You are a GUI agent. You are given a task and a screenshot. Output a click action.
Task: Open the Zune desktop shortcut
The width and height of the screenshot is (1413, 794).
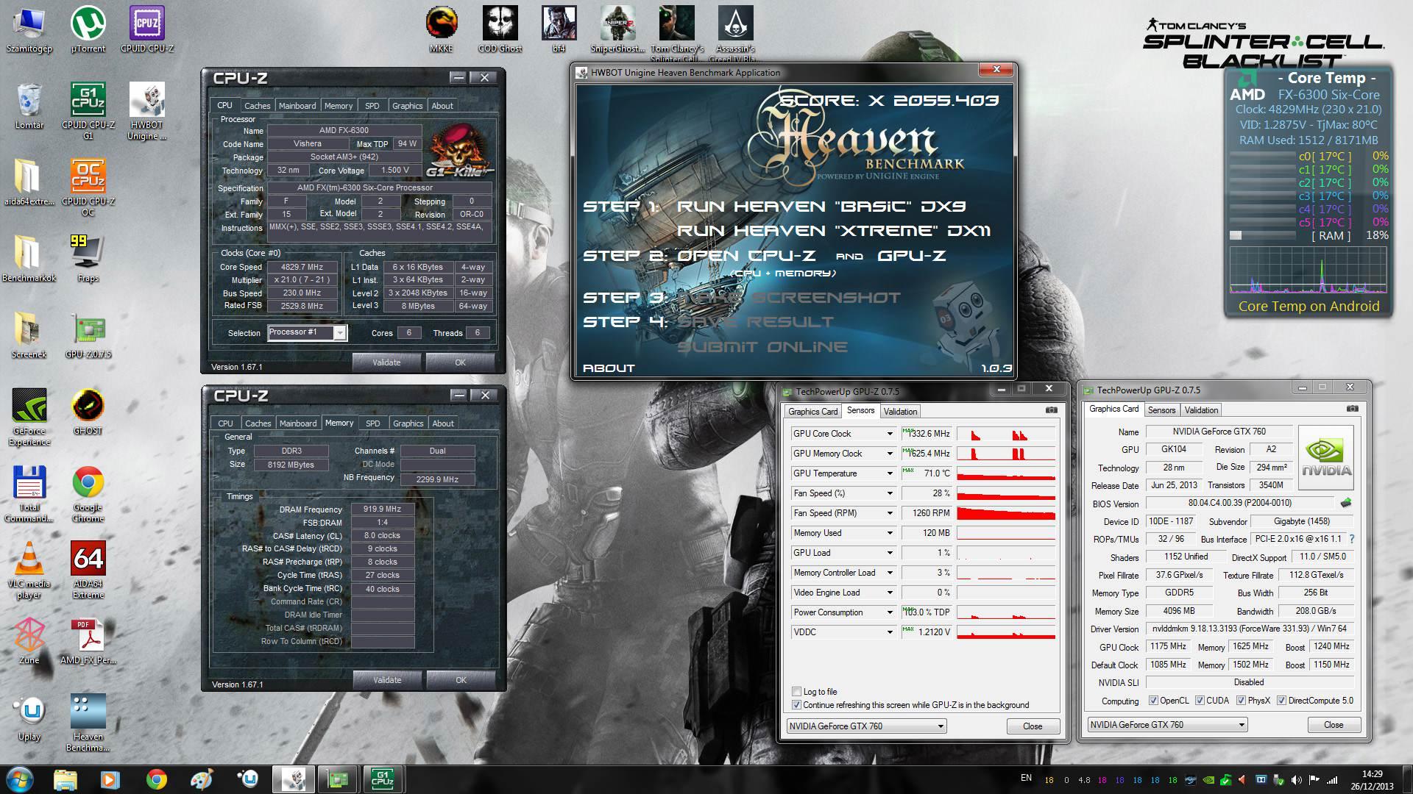coord(29,640)
